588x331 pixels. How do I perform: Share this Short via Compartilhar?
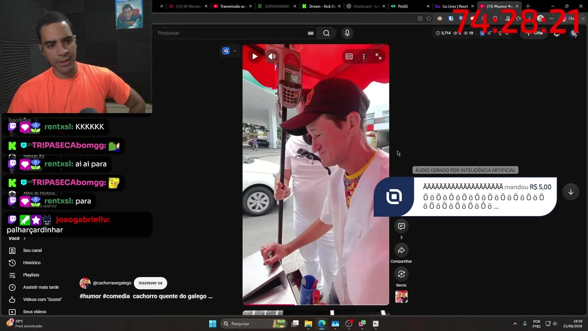pyautogui.click(x=401, y=250)
